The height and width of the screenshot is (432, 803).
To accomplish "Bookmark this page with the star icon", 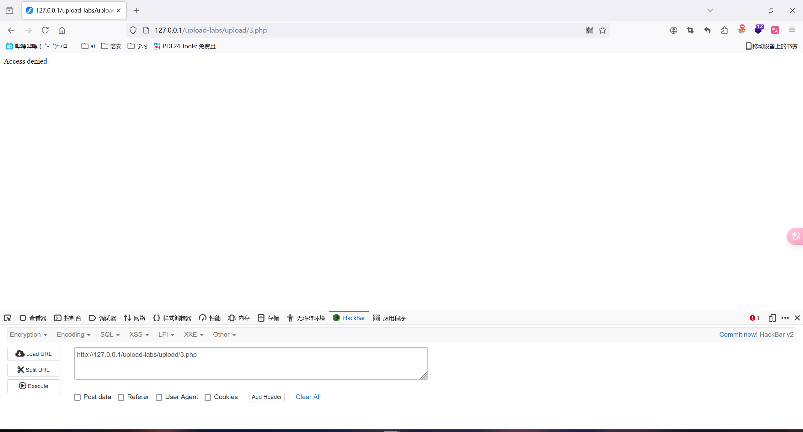I will [x=602, y=30].
